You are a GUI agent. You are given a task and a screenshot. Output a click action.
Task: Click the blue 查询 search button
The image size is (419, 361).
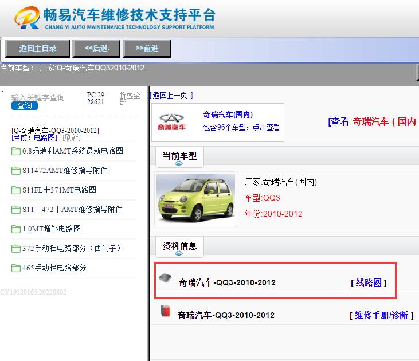pyautogui.click(x=25, y=106)
